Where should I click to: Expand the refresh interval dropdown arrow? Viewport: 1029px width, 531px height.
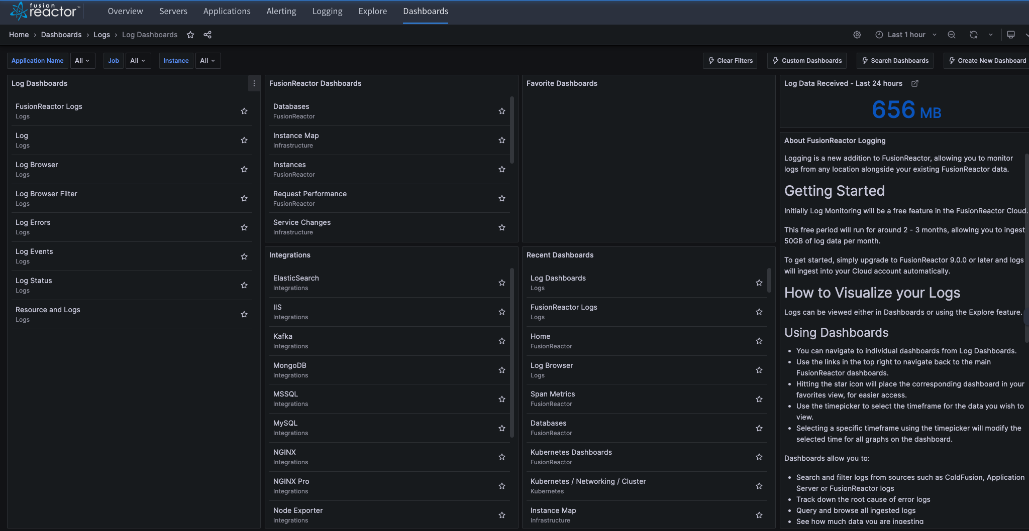click(x=991, y=35)
